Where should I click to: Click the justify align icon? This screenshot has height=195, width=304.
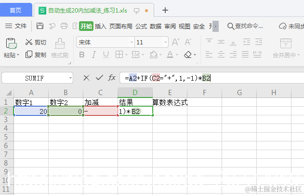(245, 55)
